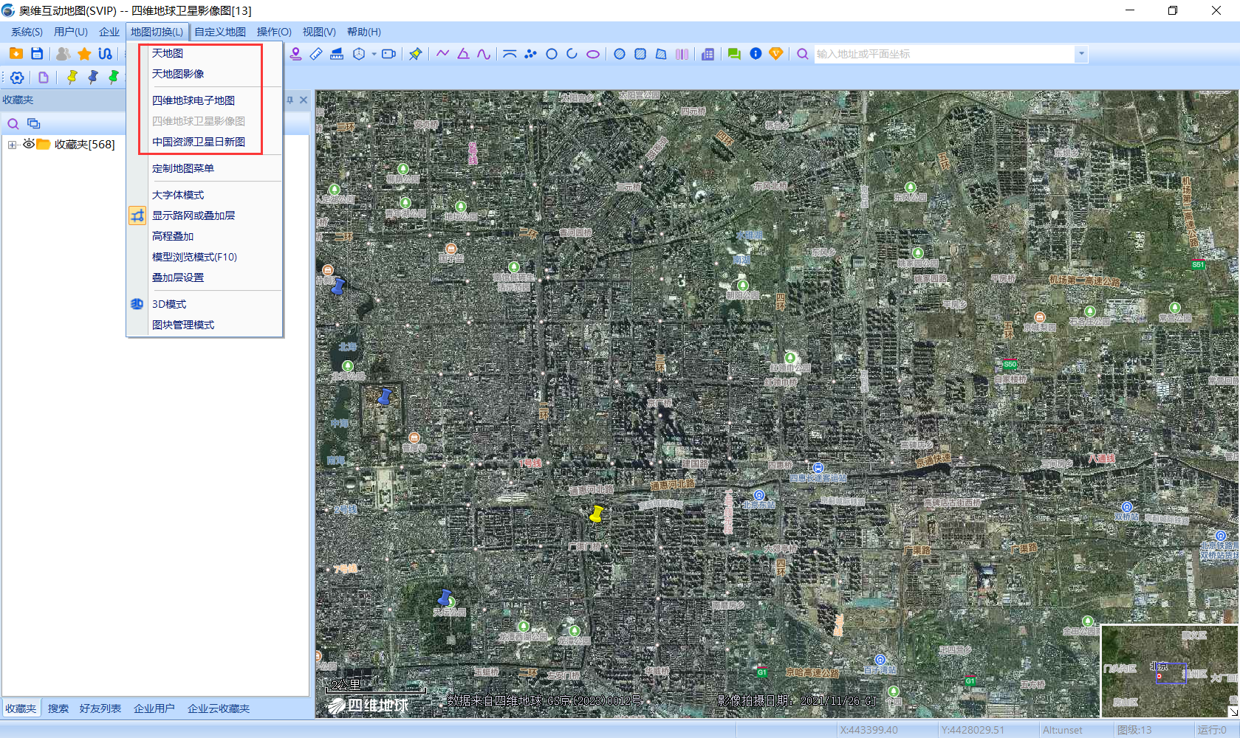Click the Save toolbar icon
The height and width of the screenshot is (738, 1240).
point(37,53)
